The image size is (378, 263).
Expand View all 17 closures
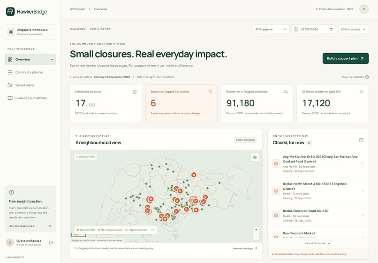pos(318,243)
